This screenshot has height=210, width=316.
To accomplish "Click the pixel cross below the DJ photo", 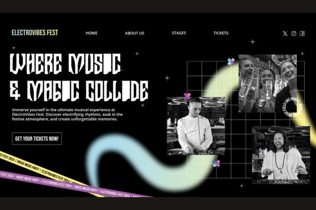I will point(216,163).
